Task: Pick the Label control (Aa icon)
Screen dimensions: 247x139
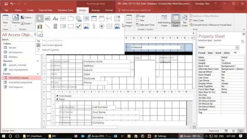Action: tap(55, 19)
